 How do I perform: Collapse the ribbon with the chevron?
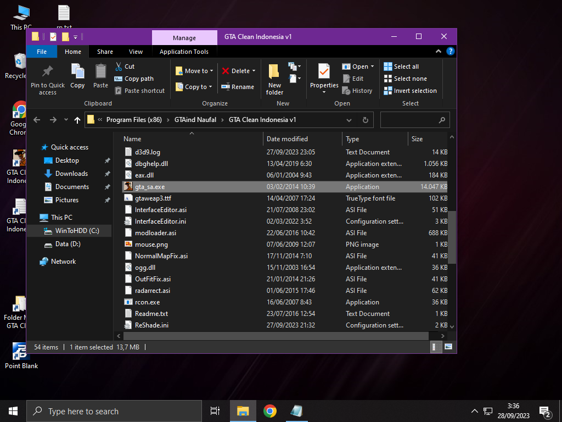click(439, 51)
